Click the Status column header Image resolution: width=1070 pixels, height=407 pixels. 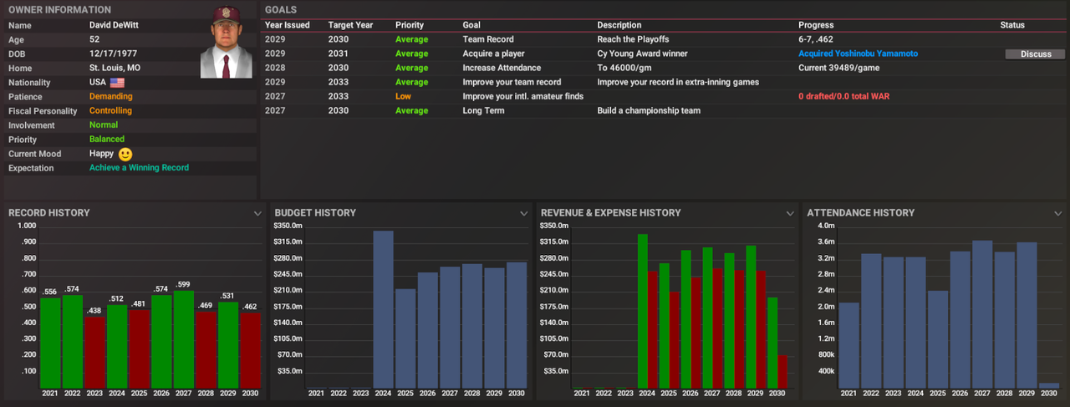(1012, 25)
